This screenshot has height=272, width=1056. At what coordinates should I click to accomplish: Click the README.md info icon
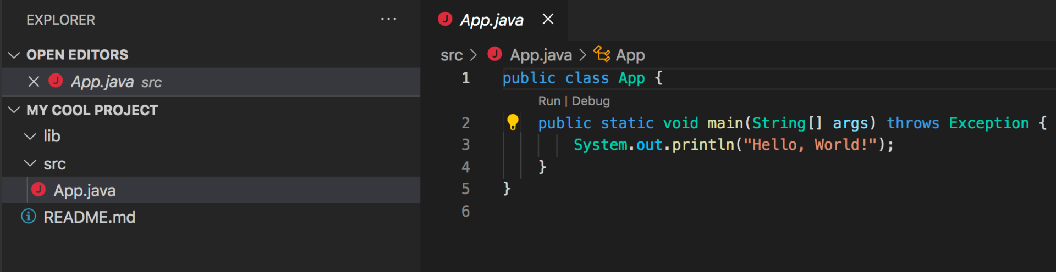[29, 217]
